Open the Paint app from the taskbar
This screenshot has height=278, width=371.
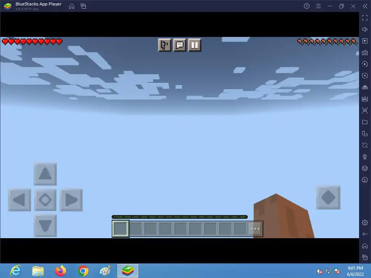[105, 271]
